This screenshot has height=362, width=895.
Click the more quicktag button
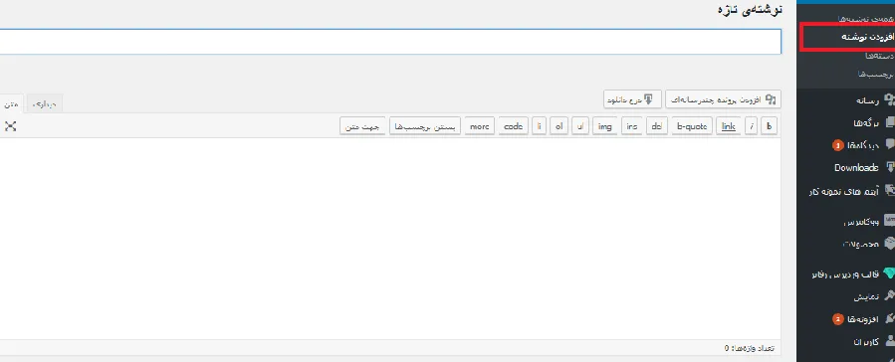click(480, 126)
